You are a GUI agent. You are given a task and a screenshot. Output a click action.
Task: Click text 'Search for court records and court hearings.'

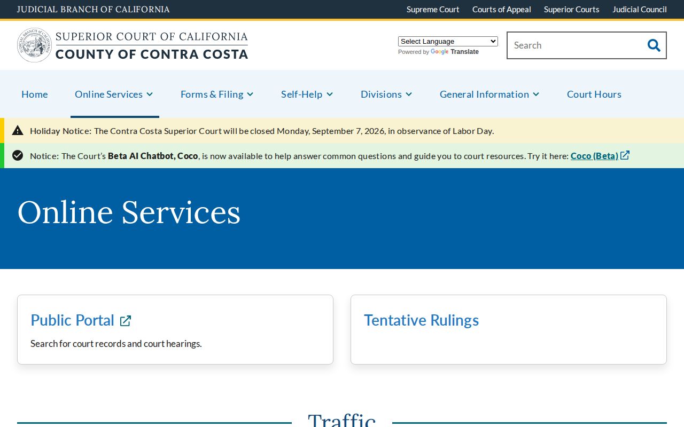pos(116,343)
